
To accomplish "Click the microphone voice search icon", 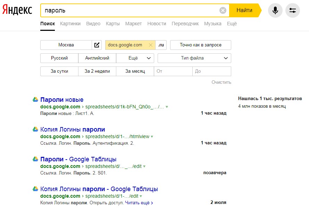I will 275,10.
